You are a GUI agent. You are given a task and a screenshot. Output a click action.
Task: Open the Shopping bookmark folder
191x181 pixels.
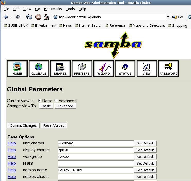(x=177, y=25)
